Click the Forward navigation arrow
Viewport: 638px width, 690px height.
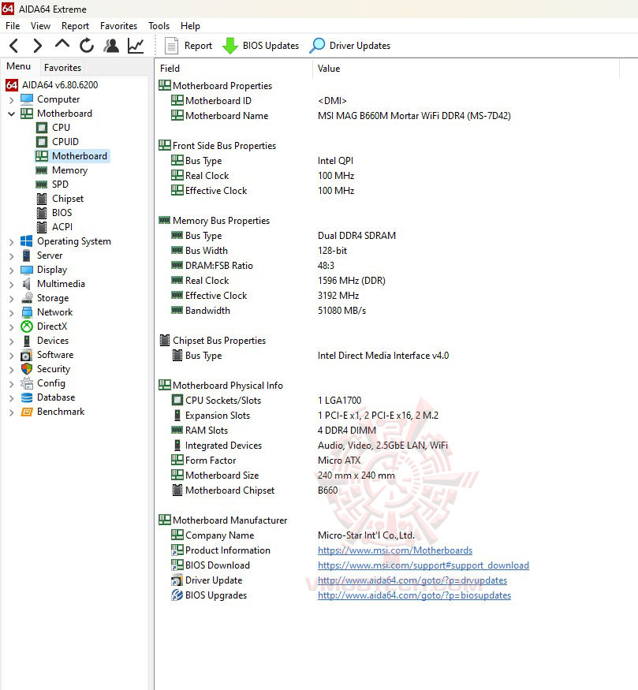[38, 45]
